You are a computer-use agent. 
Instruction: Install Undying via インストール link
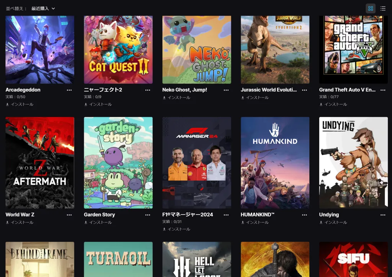click(333, 222)
